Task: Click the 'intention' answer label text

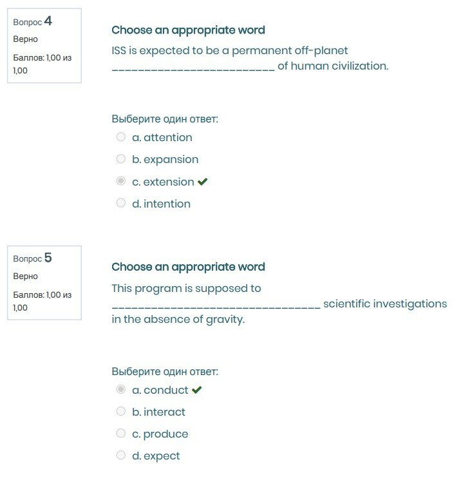Action: pos(167,204)
